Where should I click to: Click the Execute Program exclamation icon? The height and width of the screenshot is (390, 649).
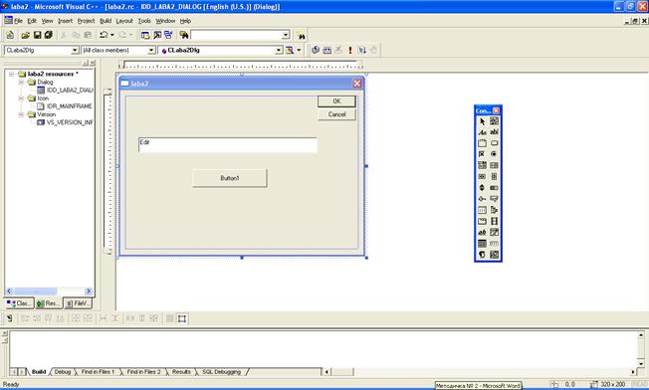coord(350,50)
